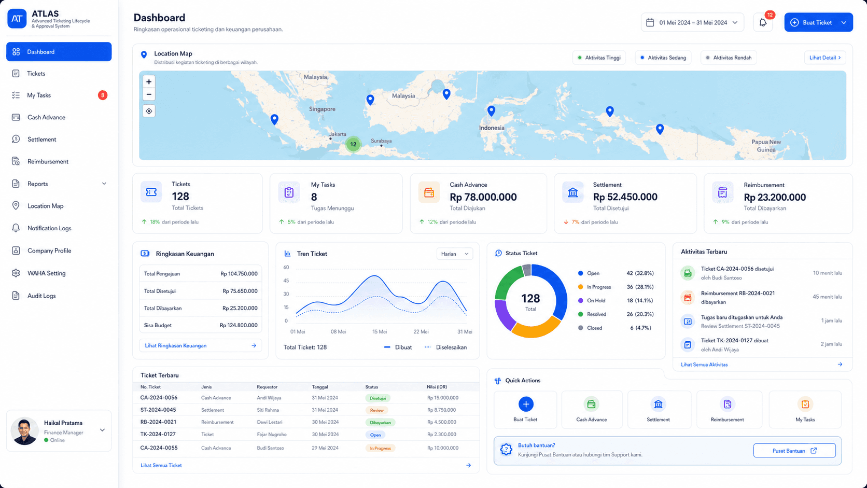Click the Pusat Bantuan button
Screen dimensions: 867x488
point(794,451)
